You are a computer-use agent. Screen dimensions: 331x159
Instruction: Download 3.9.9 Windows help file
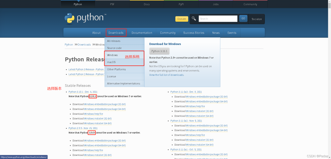[93, 150]
